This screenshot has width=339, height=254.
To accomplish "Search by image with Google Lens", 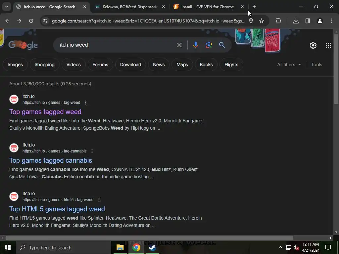I will [x=209, y=45].
